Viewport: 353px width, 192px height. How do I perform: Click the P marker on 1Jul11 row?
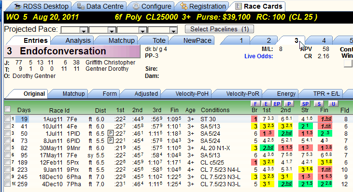(x=111, y=133)
